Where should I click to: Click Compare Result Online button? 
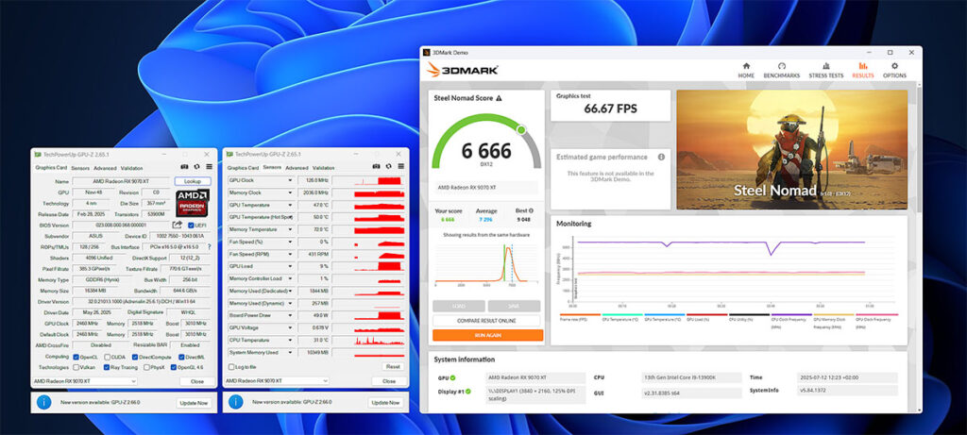pyautogui.click(x=486, y=321)
